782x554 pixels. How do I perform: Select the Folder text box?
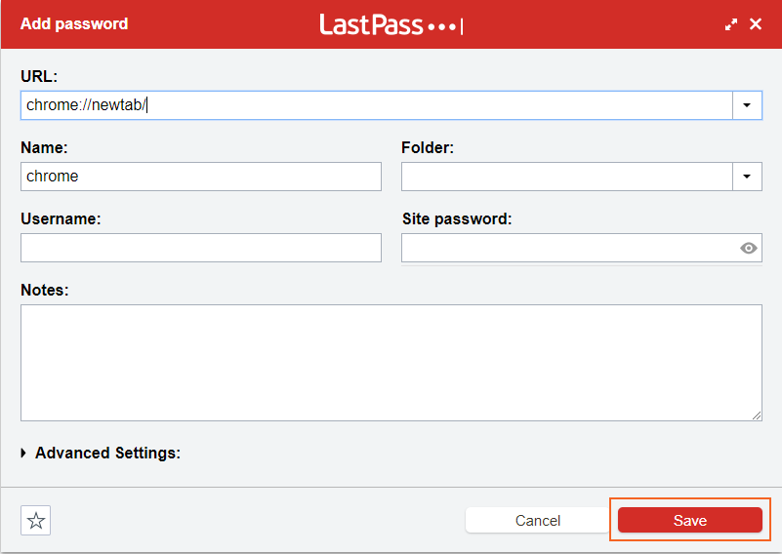point(567,177)
